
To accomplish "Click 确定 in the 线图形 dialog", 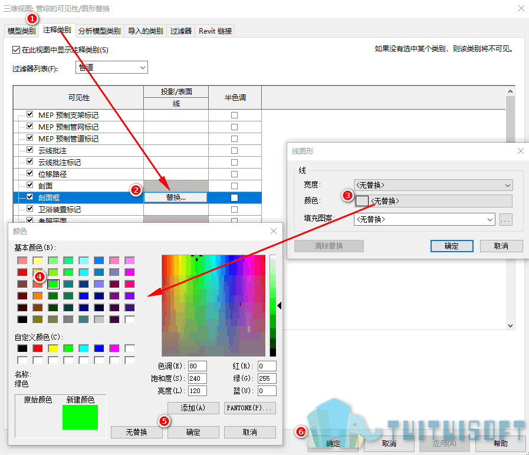I will point(452,246).
